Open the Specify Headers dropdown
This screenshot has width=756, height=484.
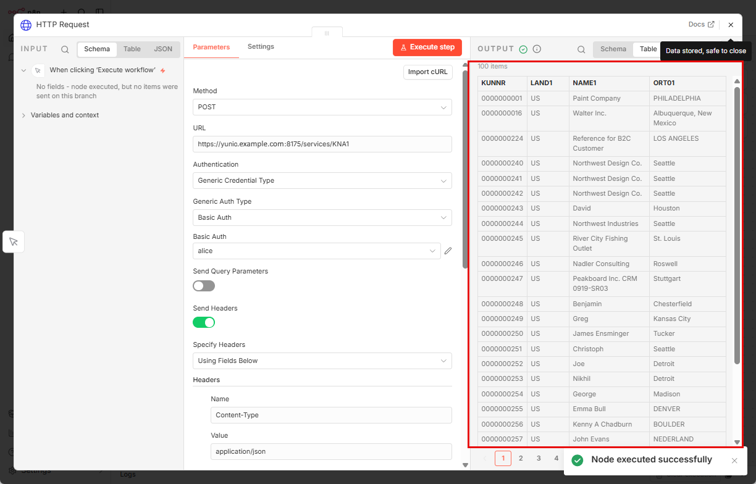click(322, 361)
